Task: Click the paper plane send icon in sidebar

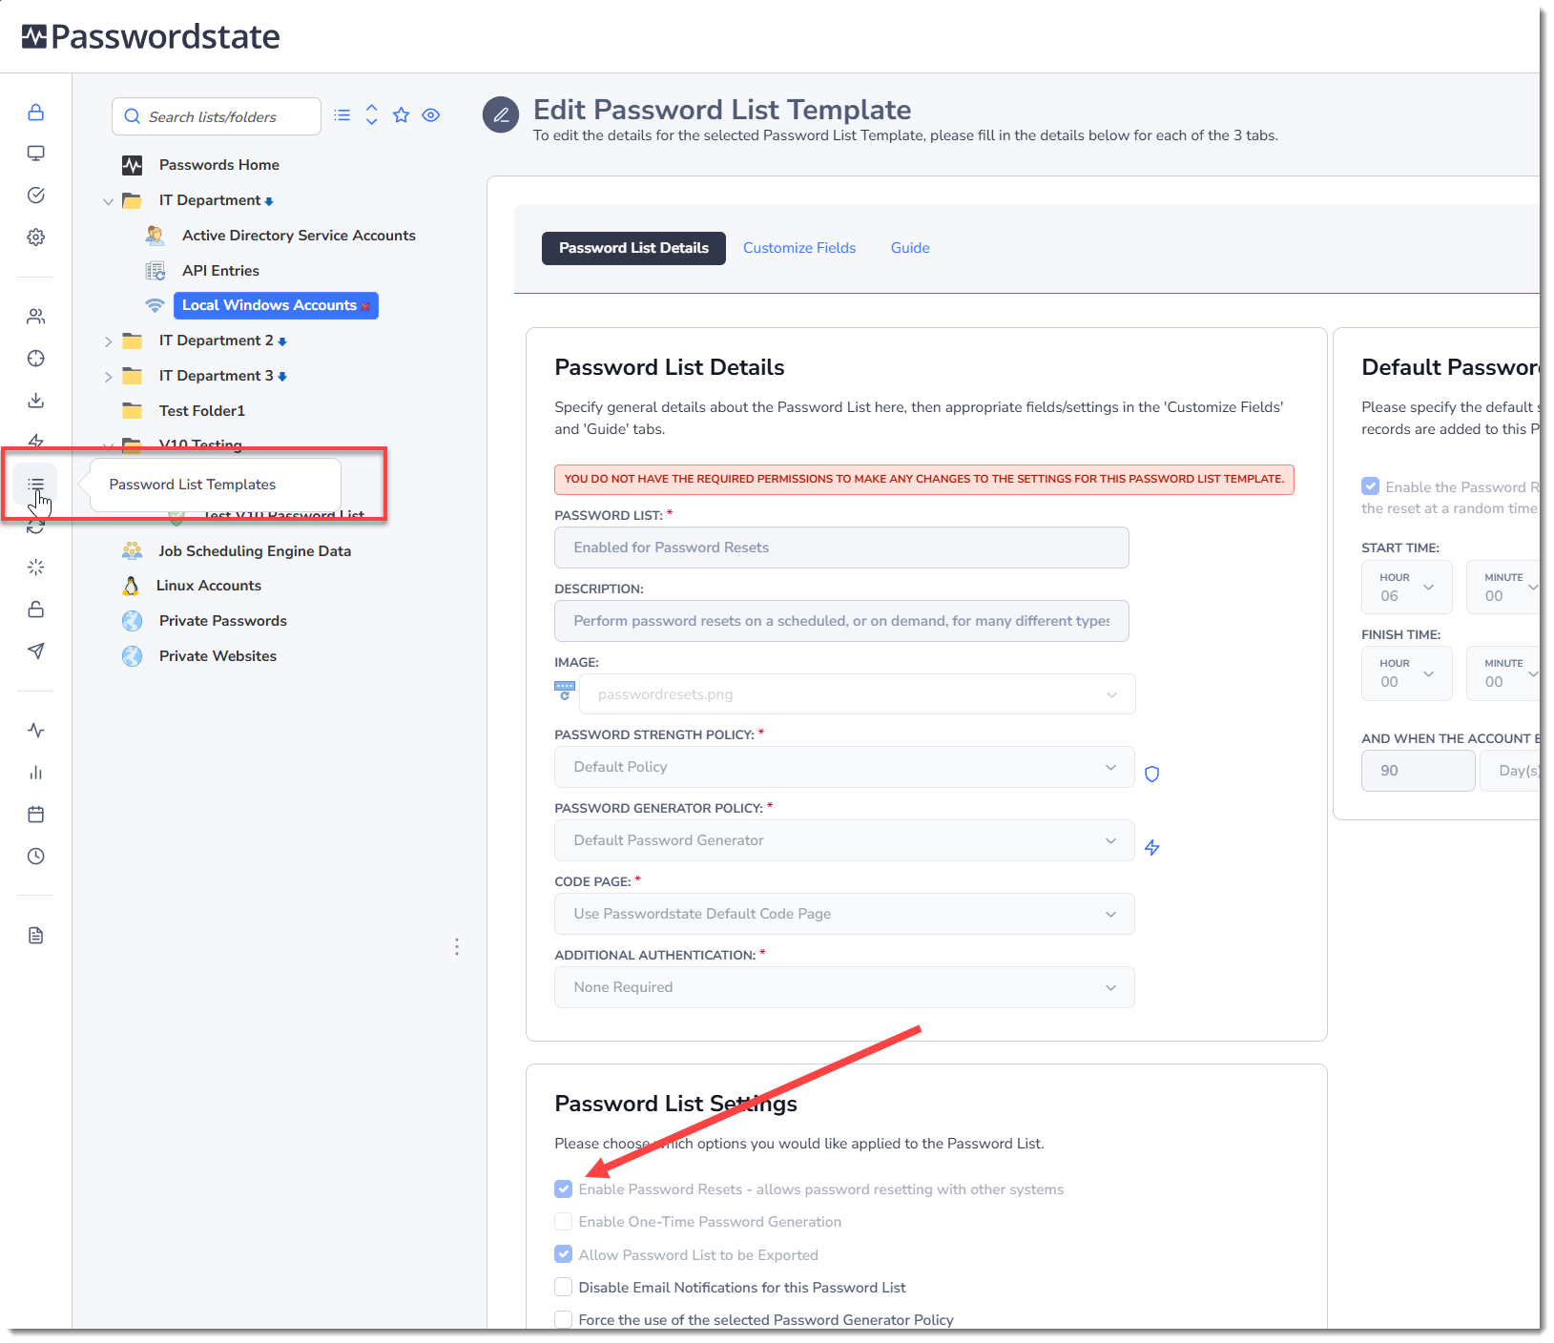Action: 36,651
